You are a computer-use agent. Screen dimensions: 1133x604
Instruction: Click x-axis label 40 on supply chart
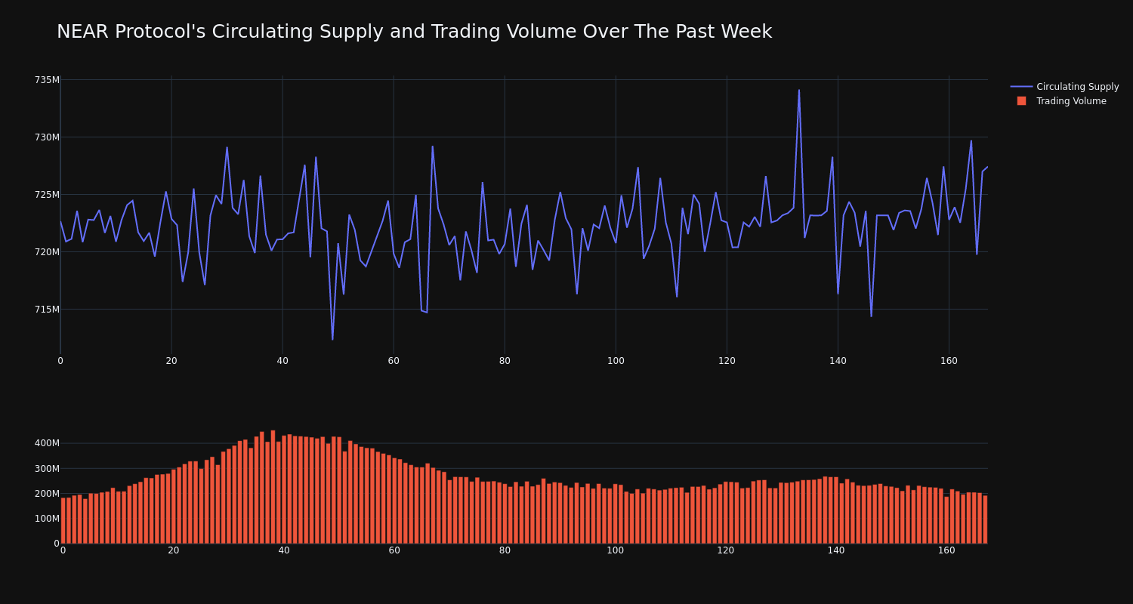click(x=282, y=361)
